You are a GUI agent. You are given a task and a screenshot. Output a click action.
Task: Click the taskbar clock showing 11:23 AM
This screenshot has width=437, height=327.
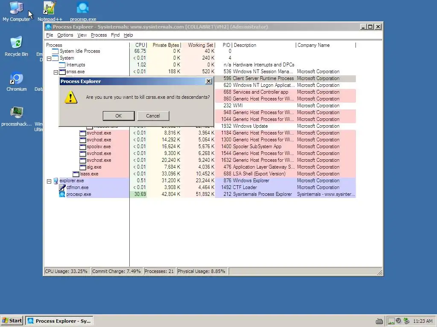tap(423, 321)
